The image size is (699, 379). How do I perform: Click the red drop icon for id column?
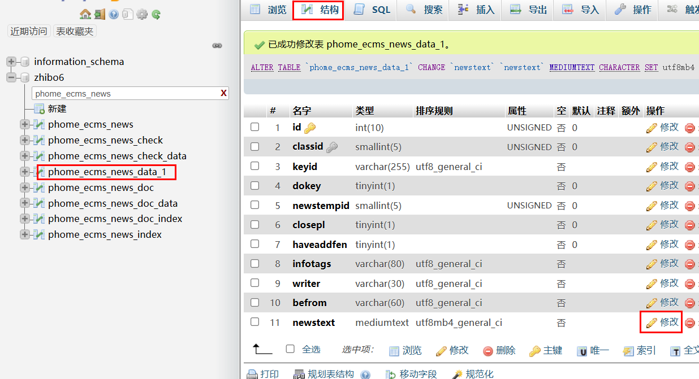point(689,128)
